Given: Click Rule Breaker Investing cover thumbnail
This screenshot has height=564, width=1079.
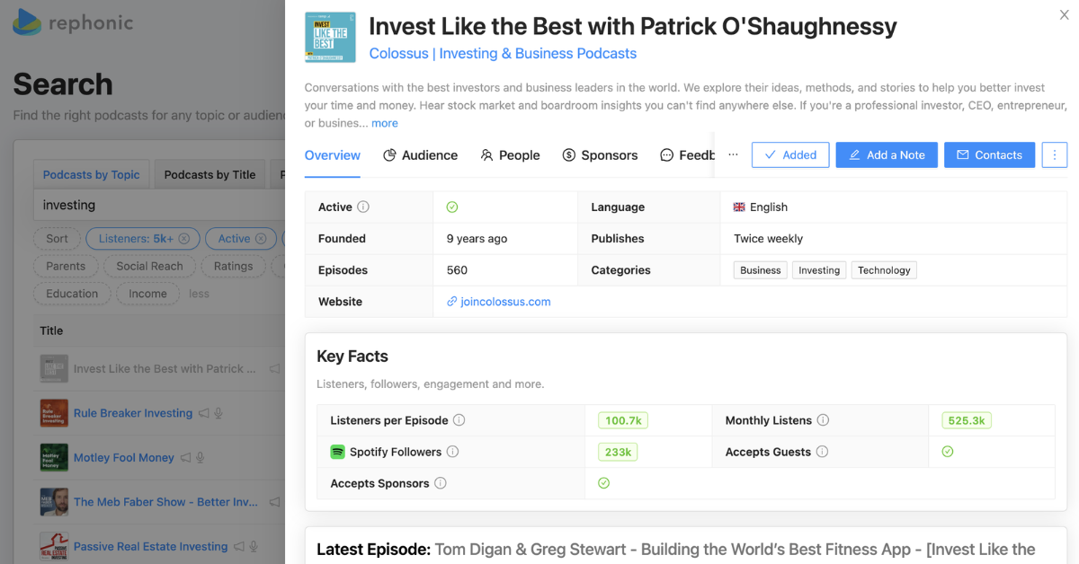Looking at the screenshot, I should click(54, 413).
